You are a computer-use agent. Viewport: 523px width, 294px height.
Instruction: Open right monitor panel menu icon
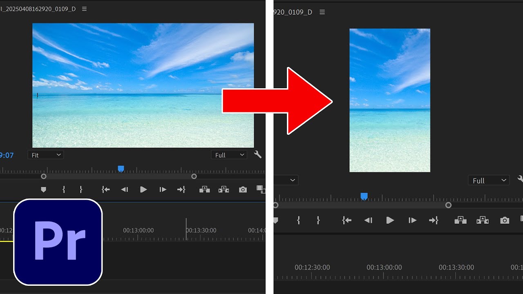coord(322,12)
